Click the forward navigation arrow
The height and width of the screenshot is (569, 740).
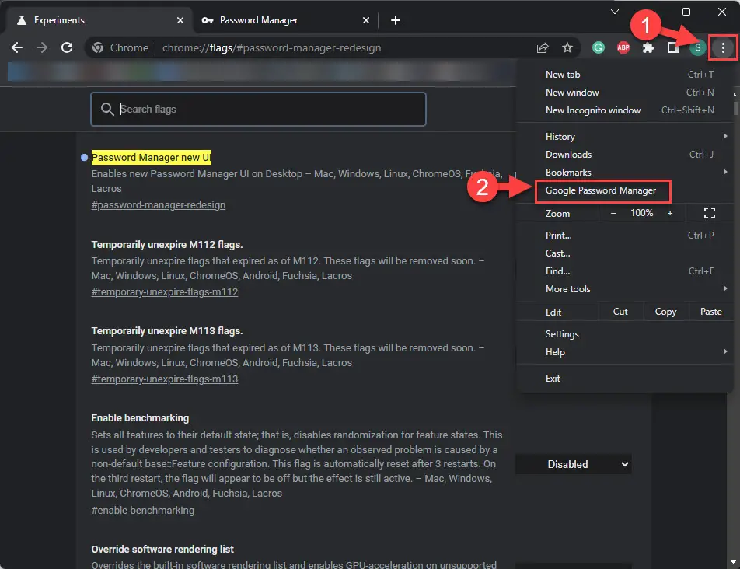tap(42, 47)
